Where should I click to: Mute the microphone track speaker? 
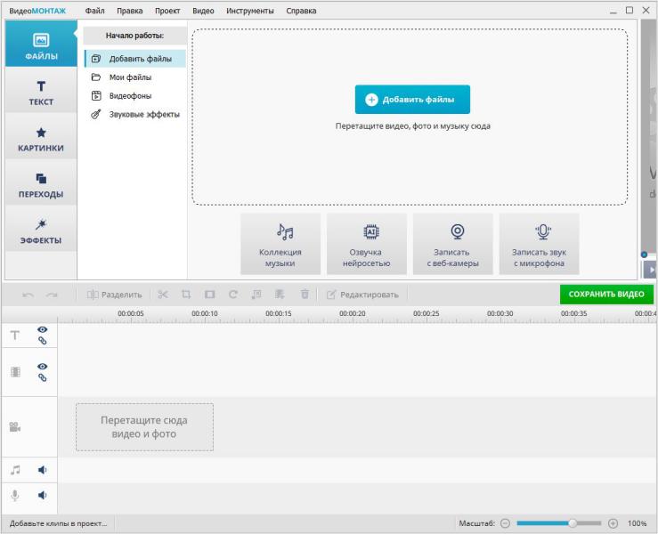pyautogui.click(x=43, y=496)
